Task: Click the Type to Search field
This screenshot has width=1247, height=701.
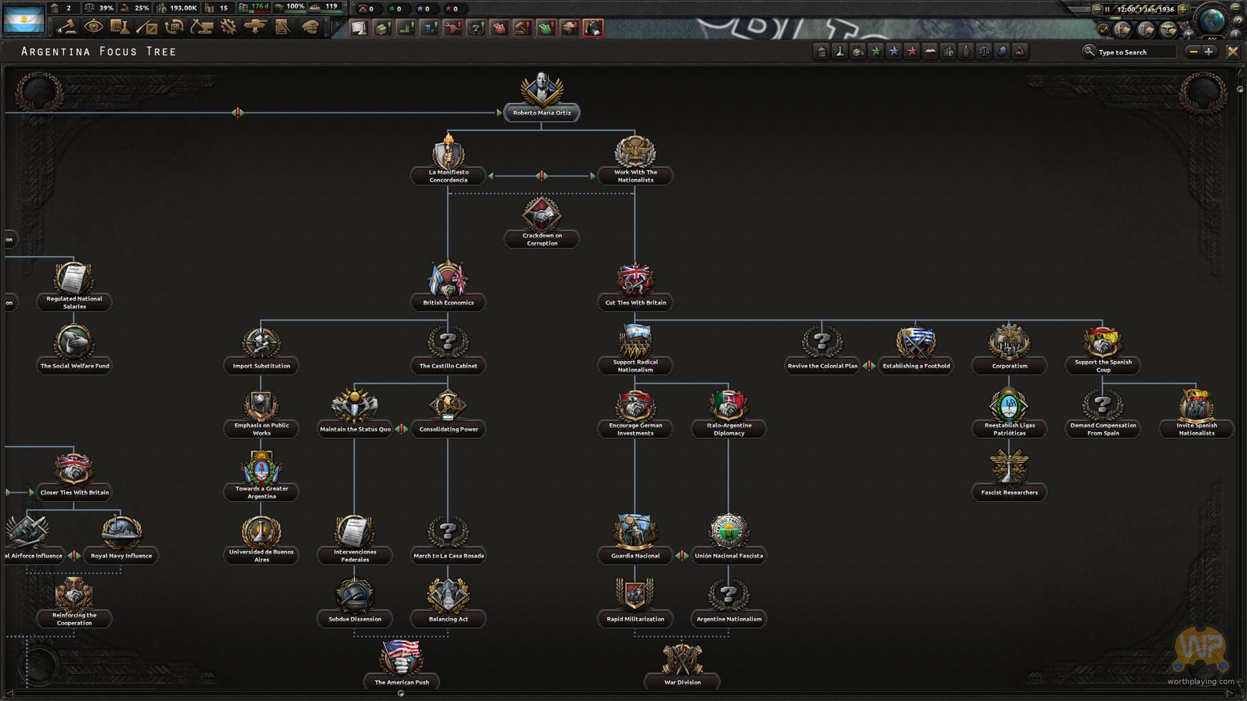Action: [x=1135, y=52]
